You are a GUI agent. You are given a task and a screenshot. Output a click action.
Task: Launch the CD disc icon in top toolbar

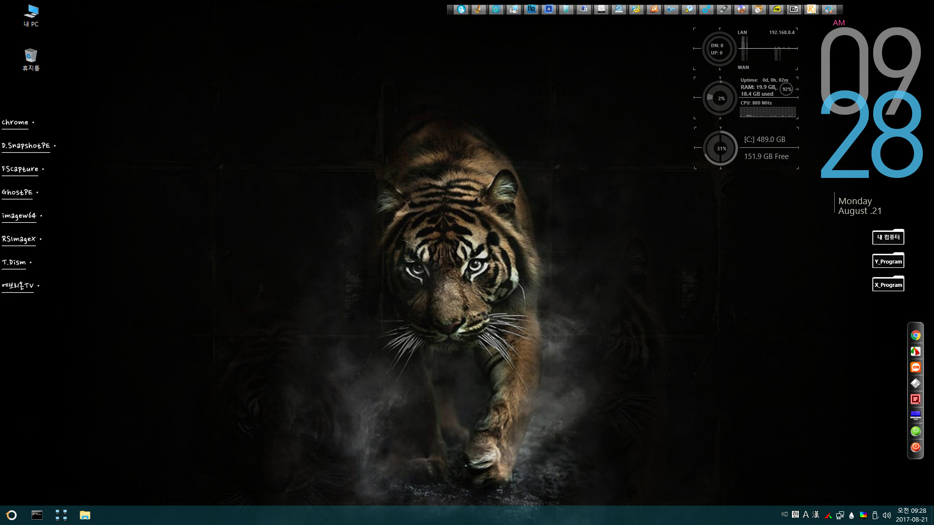[x=741, y=9]
